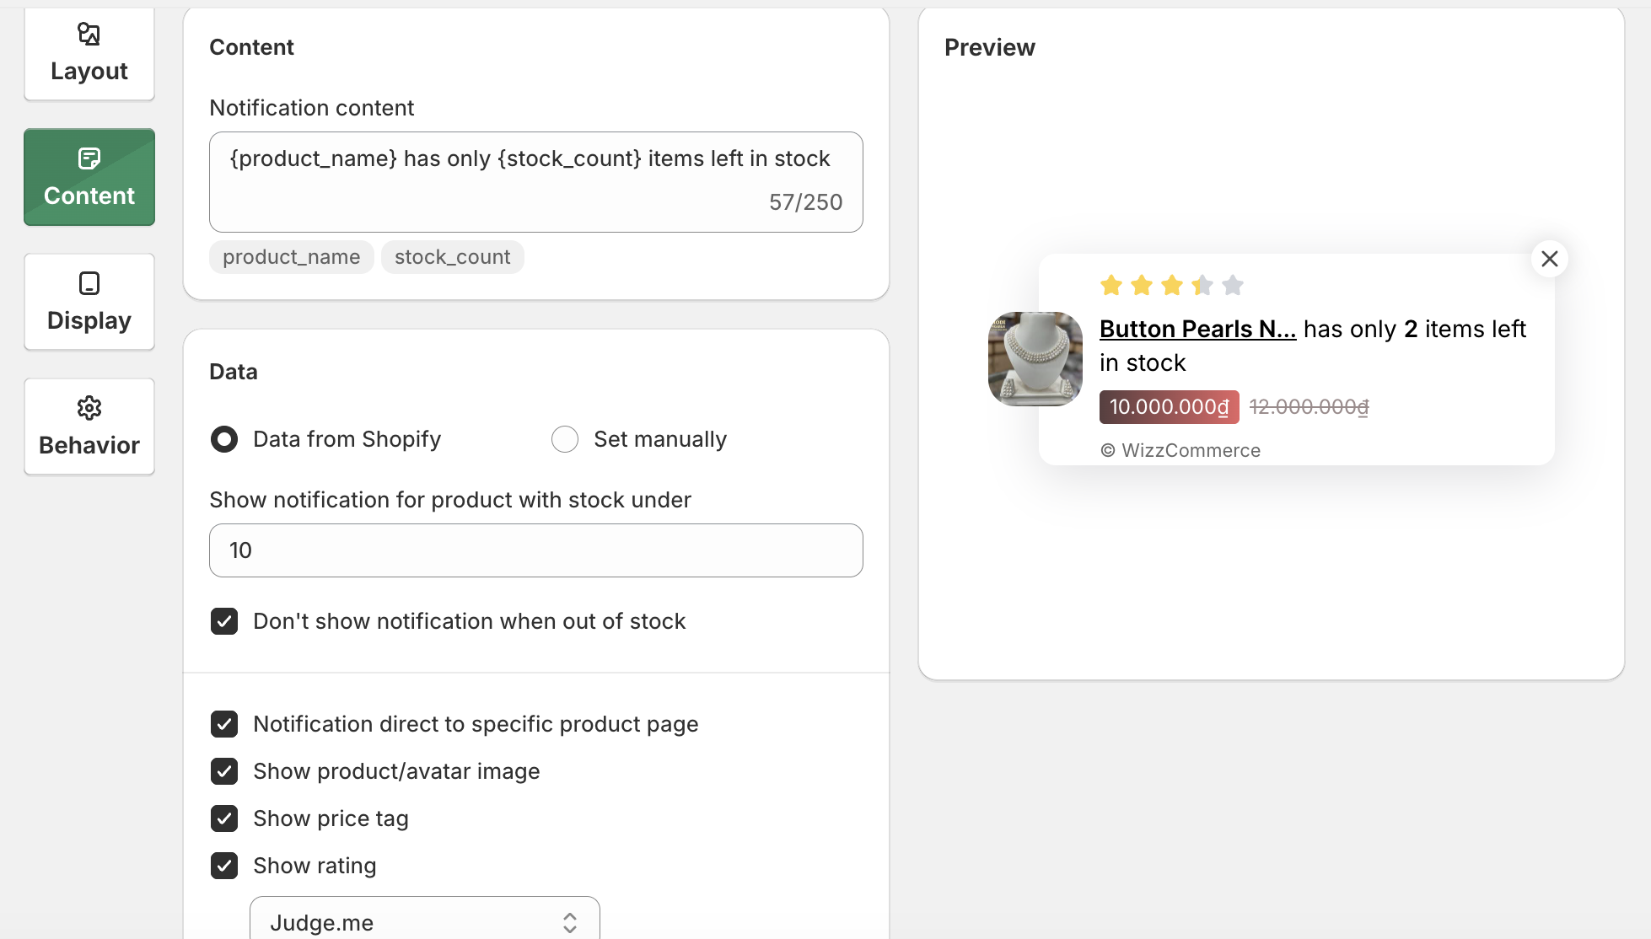
Task: Uncheck the Show rating option
Action: (x=224, y=866)
